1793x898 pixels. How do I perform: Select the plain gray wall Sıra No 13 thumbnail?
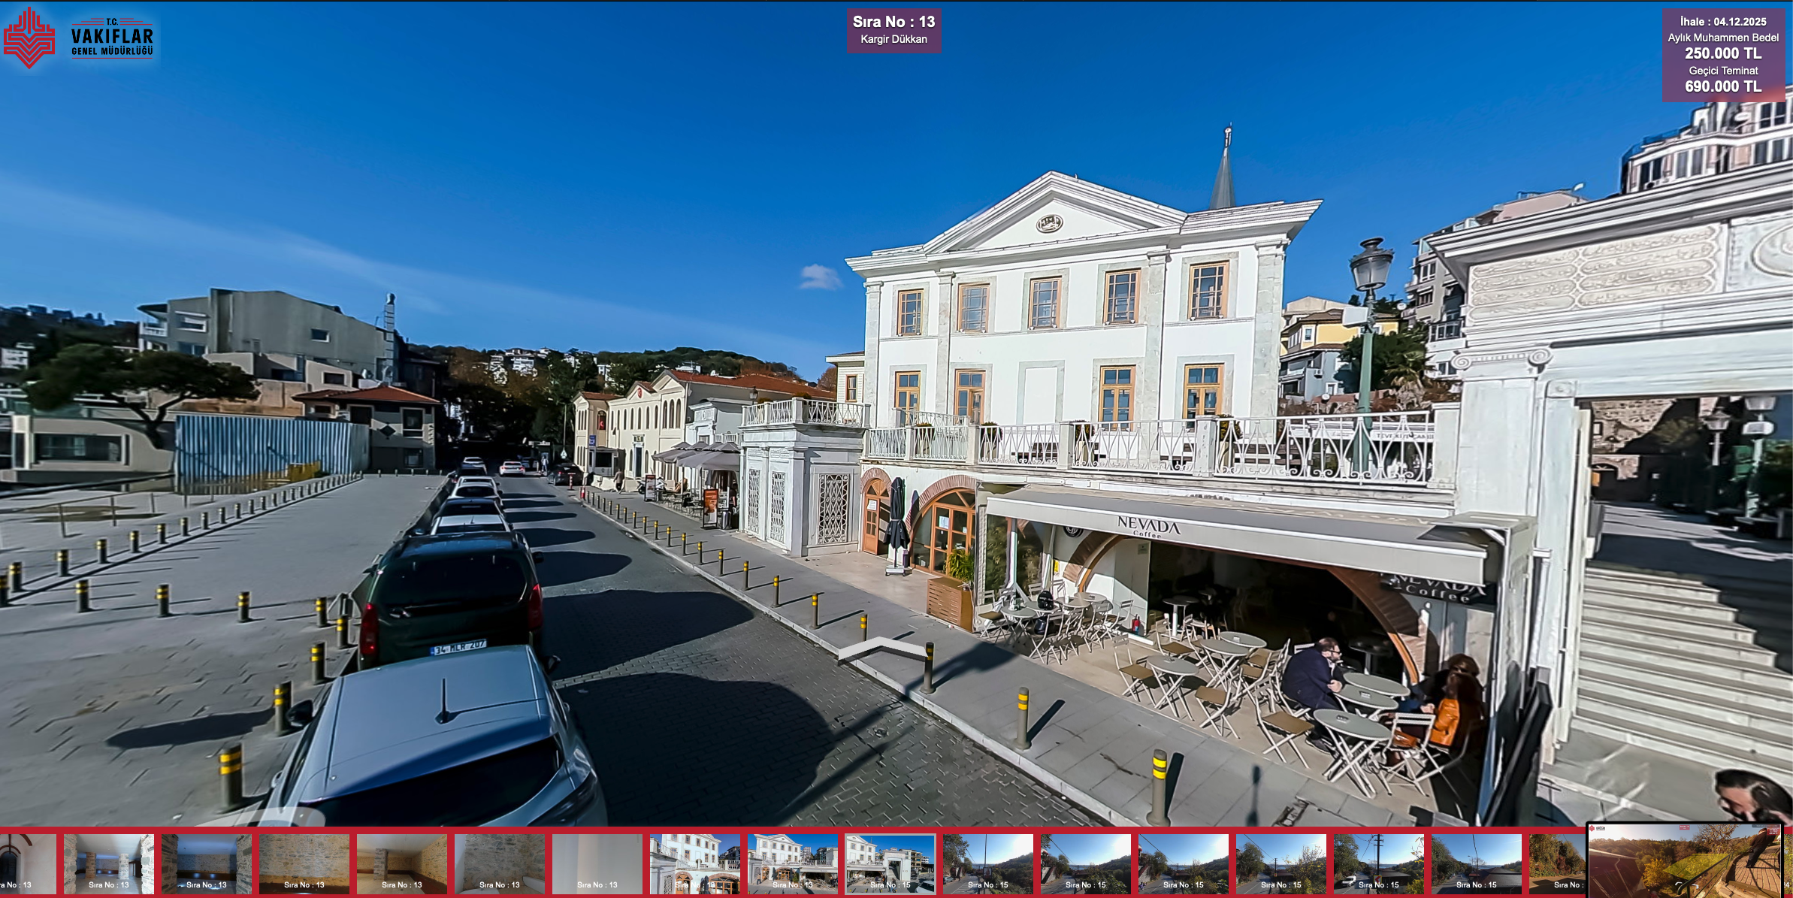pos(597,863)
